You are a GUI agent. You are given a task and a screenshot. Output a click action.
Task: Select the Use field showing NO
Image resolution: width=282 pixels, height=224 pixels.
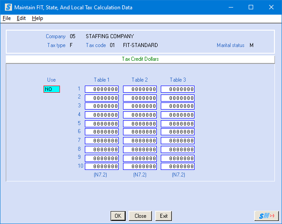click(52, 89)
